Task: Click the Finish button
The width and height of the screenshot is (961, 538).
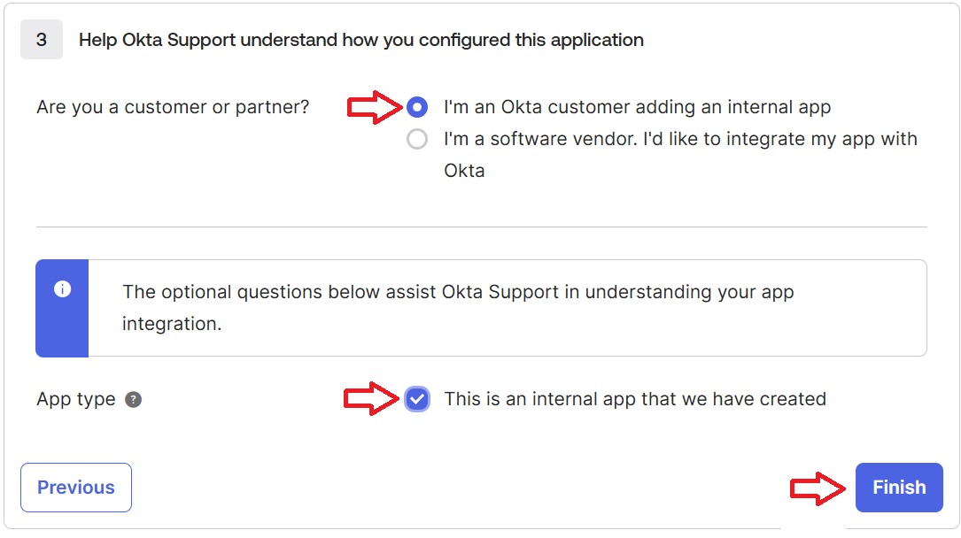Action: click(898, 488)
